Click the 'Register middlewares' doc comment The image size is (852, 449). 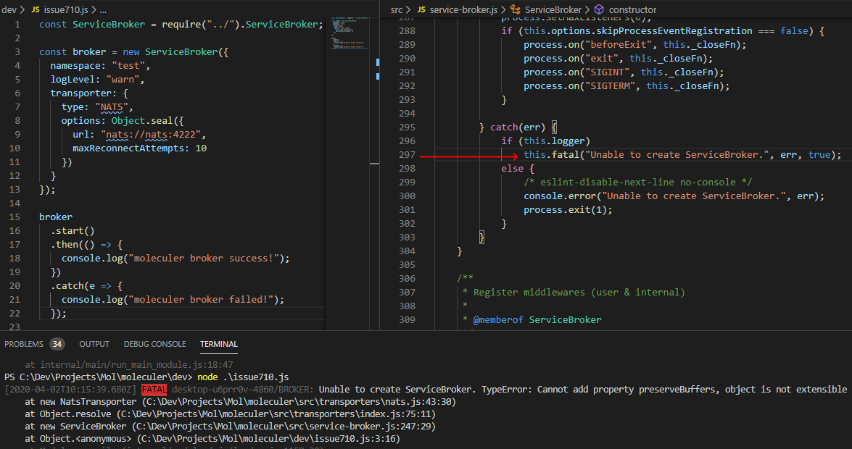point(579,293)
